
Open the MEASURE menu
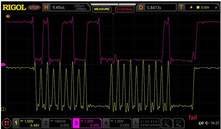pos(102,9)
